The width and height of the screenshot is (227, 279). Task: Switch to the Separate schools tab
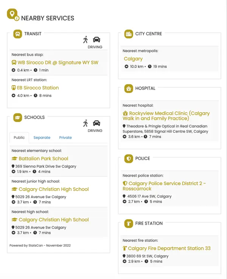click(x=42, y=138)
